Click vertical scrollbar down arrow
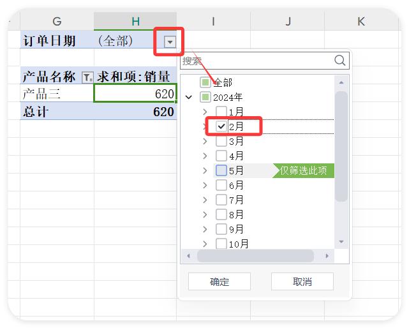This screenshot has height=328, width=409. [341, 242]
